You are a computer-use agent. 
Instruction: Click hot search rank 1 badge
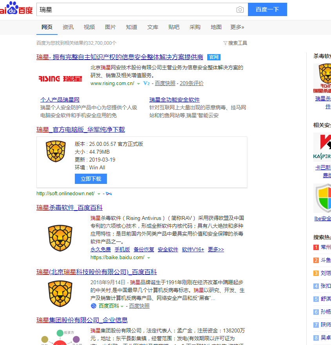coord(316,247)
